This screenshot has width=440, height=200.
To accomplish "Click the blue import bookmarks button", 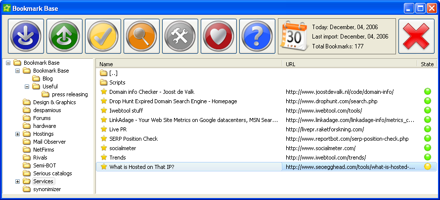I will 26,36.
